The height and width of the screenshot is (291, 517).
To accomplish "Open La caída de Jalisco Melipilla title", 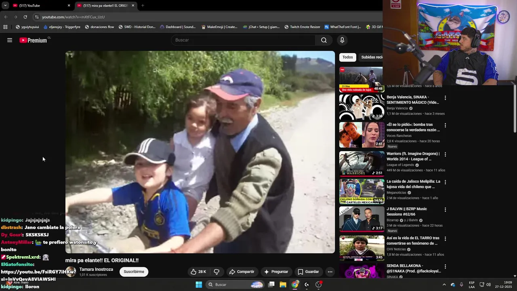I will (x=413, y=184).
